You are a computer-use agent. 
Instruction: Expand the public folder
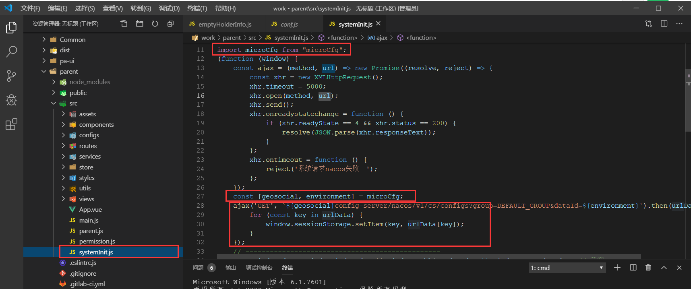[x=54, y=93]
